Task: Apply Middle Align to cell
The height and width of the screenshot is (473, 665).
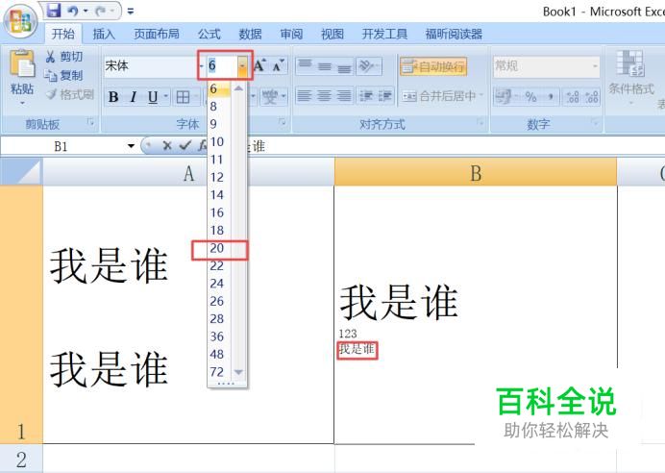Action: [x=325, y=65]
